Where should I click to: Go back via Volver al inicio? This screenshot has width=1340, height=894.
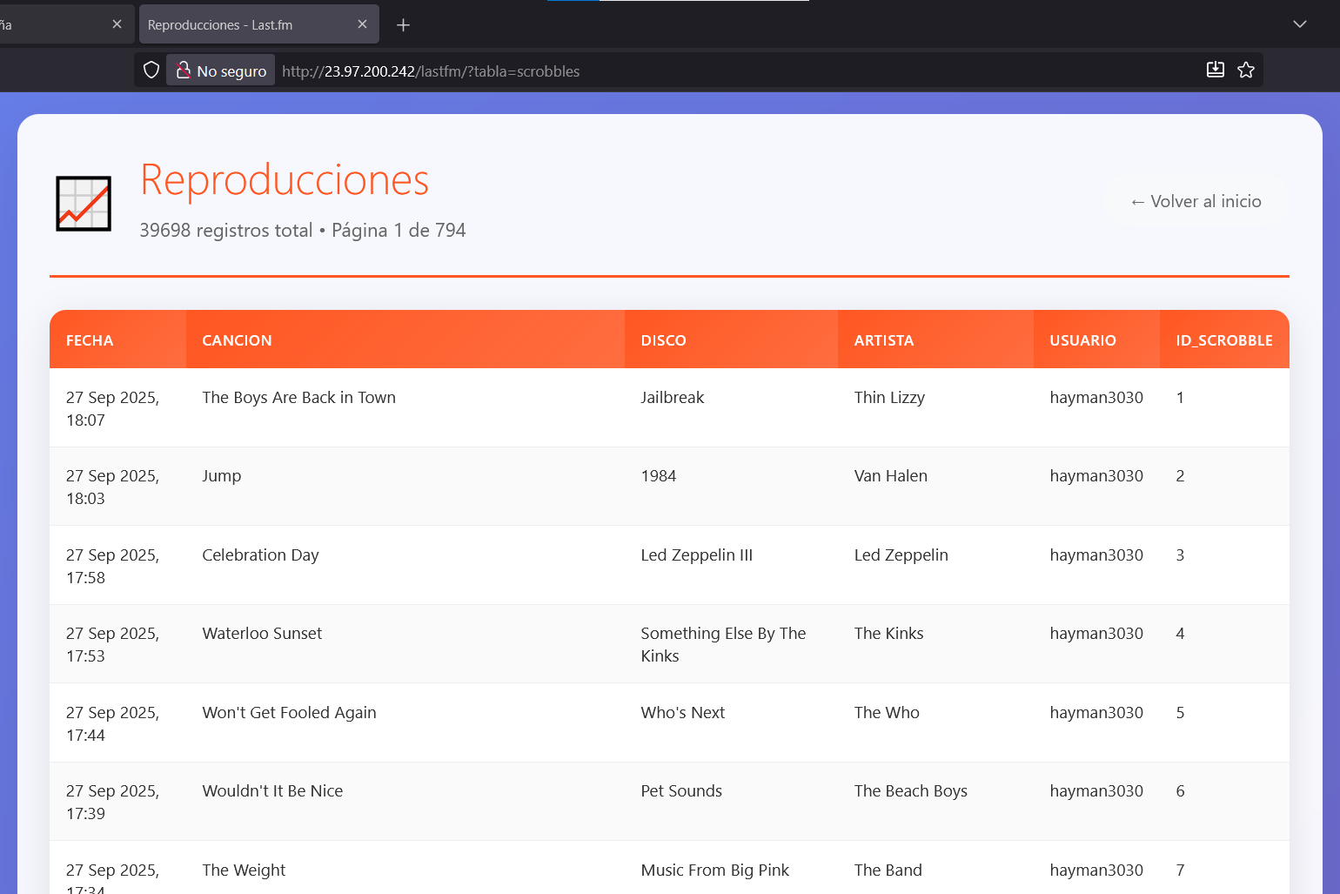tap(1196, 201)
